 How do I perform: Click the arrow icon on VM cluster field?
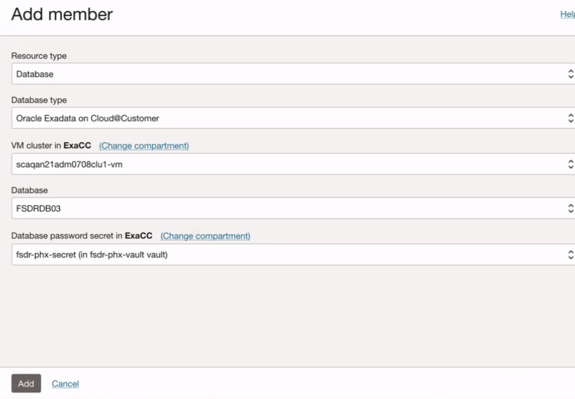coord(570,164)
